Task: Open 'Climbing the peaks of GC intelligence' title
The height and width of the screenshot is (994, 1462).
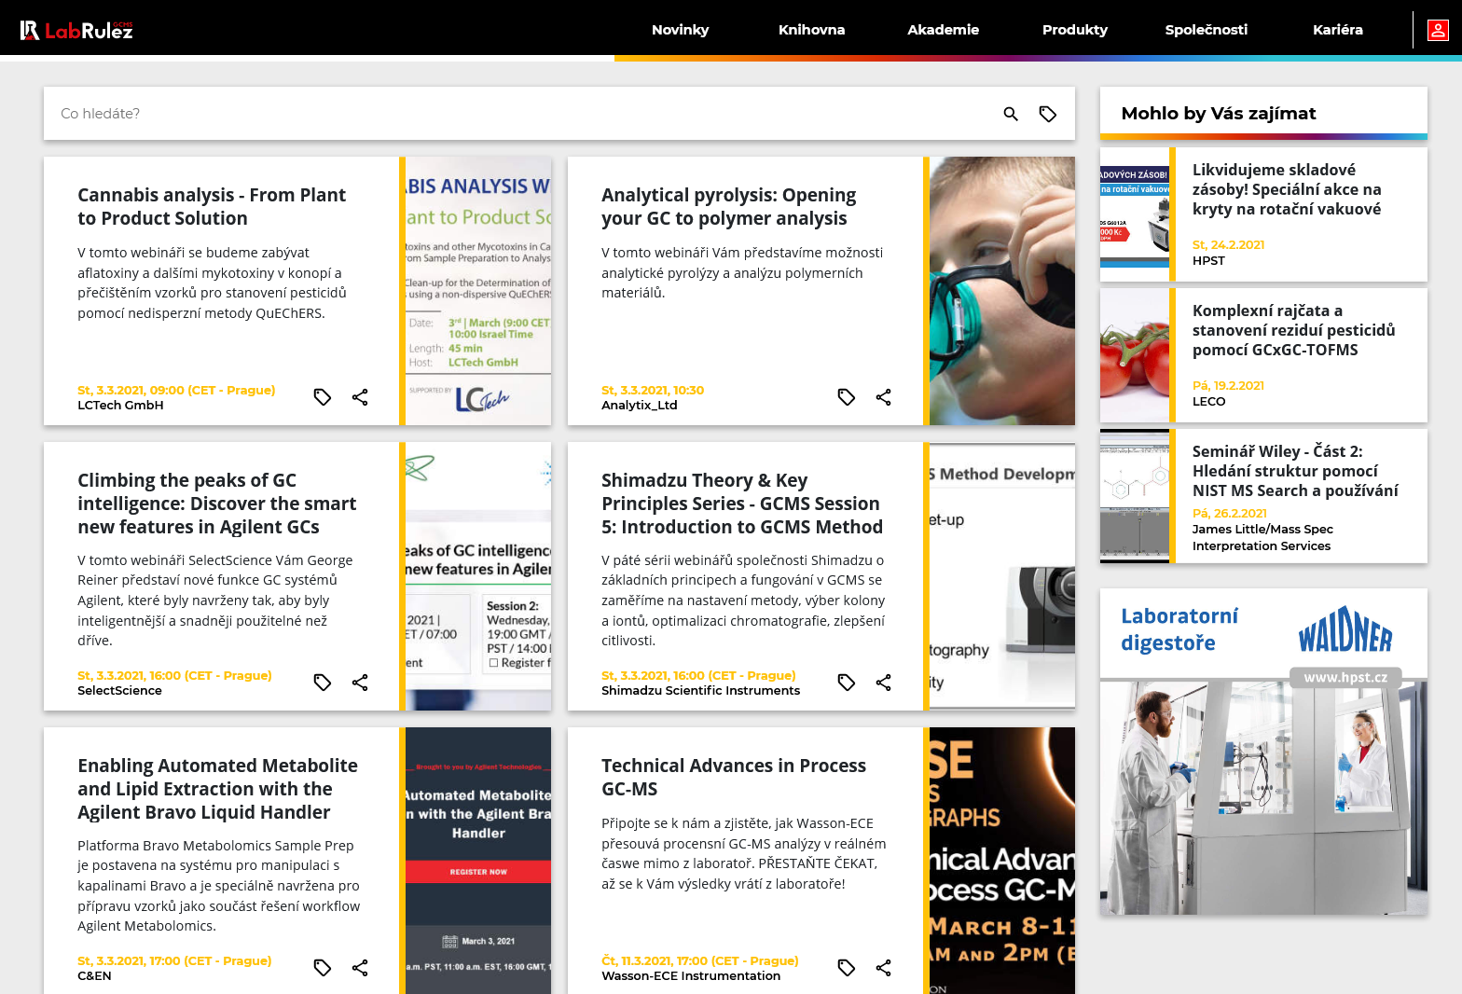Action: point(216,504)
